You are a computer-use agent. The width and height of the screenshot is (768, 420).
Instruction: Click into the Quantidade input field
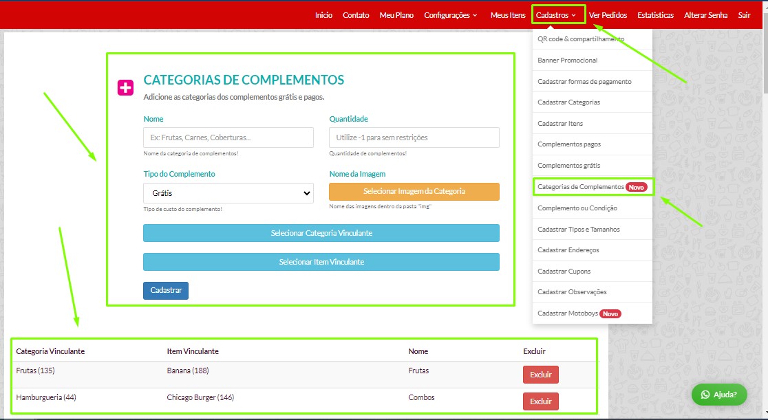point(414,137)
